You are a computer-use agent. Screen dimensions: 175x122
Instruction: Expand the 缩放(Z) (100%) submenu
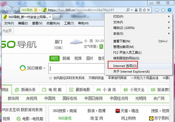coord(169,28)
